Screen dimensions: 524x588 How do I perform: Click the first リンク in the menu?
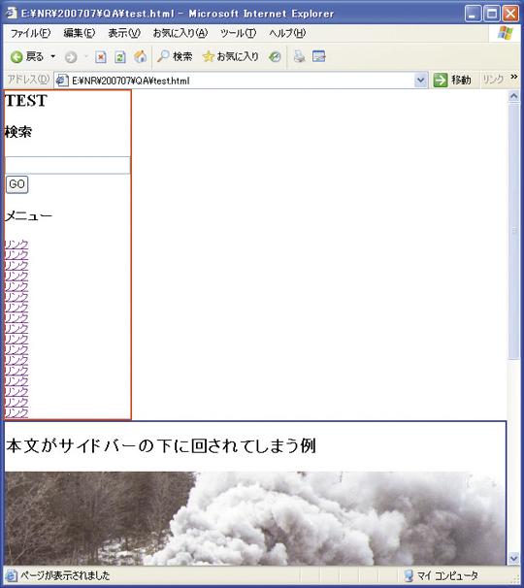pos(16,245)
